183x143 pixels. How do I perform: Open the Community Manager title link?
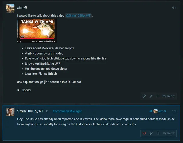pos(67,111)
